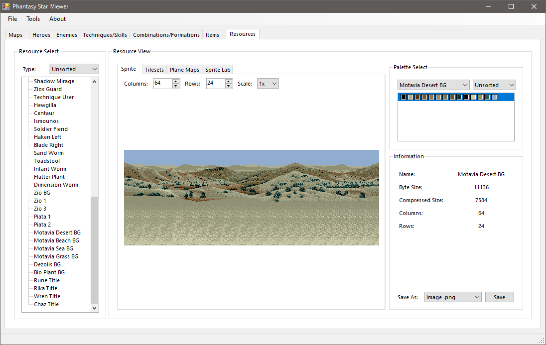Image resolution: width=546 pixels, height=345 pixels.
Task: Click into the Rows input field
Action: pyautogui.click(x=216, y=83)
